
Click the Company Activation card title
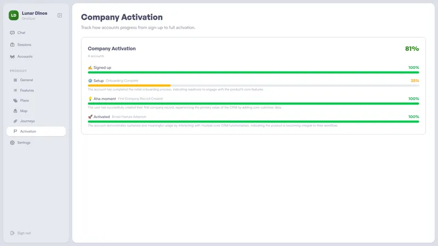click(x=112, y=49)
